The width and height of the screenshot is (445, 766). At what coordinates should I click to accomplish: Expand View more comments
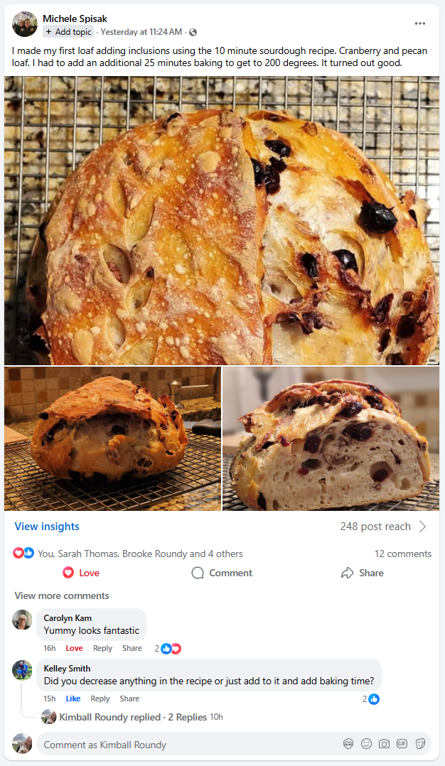tap(62, 595)
